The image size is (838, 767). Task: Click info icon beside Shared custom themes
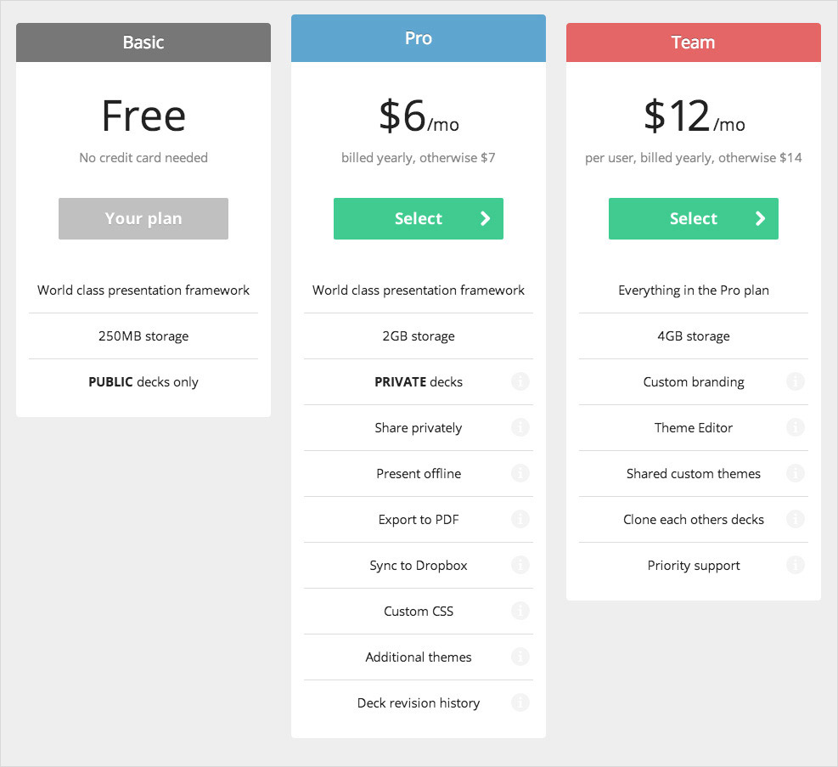(796, 473)
